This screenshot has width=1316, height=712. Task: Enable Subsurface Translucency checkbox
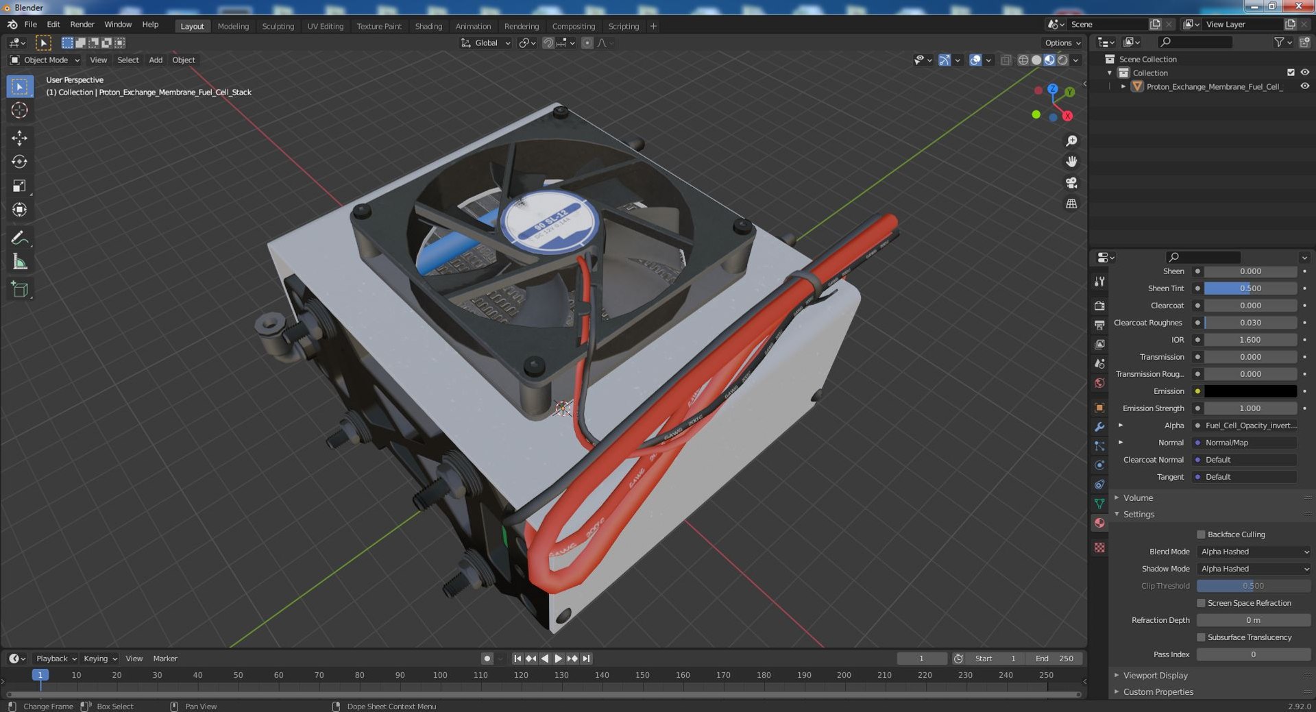point(1201,637)
